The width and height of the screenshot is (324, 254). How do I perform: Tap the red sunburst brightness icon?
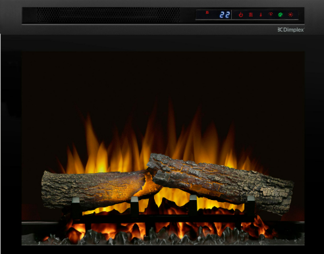290,14
